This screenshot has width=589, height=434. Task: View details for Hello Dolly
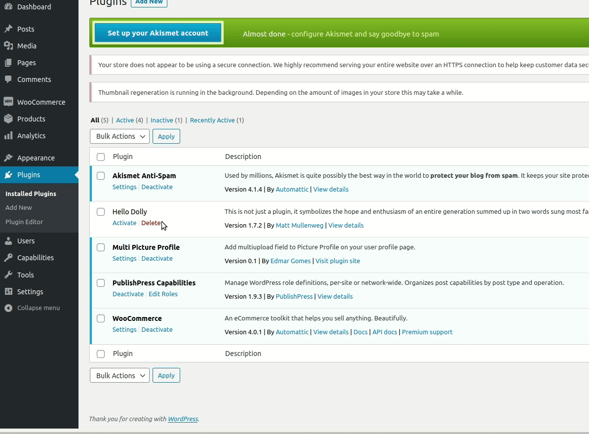[x=346, y=226]
